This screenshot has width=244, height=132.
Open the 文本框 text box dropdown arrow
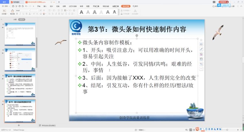pos(6,14)
